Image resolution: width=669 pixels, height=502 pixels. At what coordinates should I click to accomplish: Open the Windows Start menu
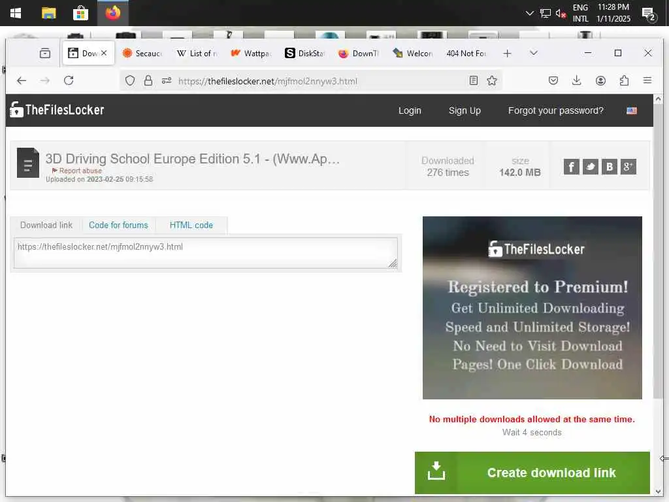tap(16, 13)
